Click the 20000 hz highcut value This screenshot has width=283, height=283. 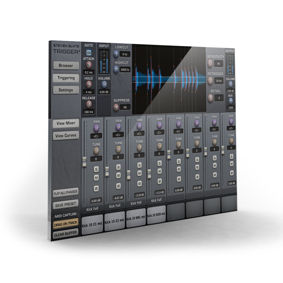pos(125,70)
